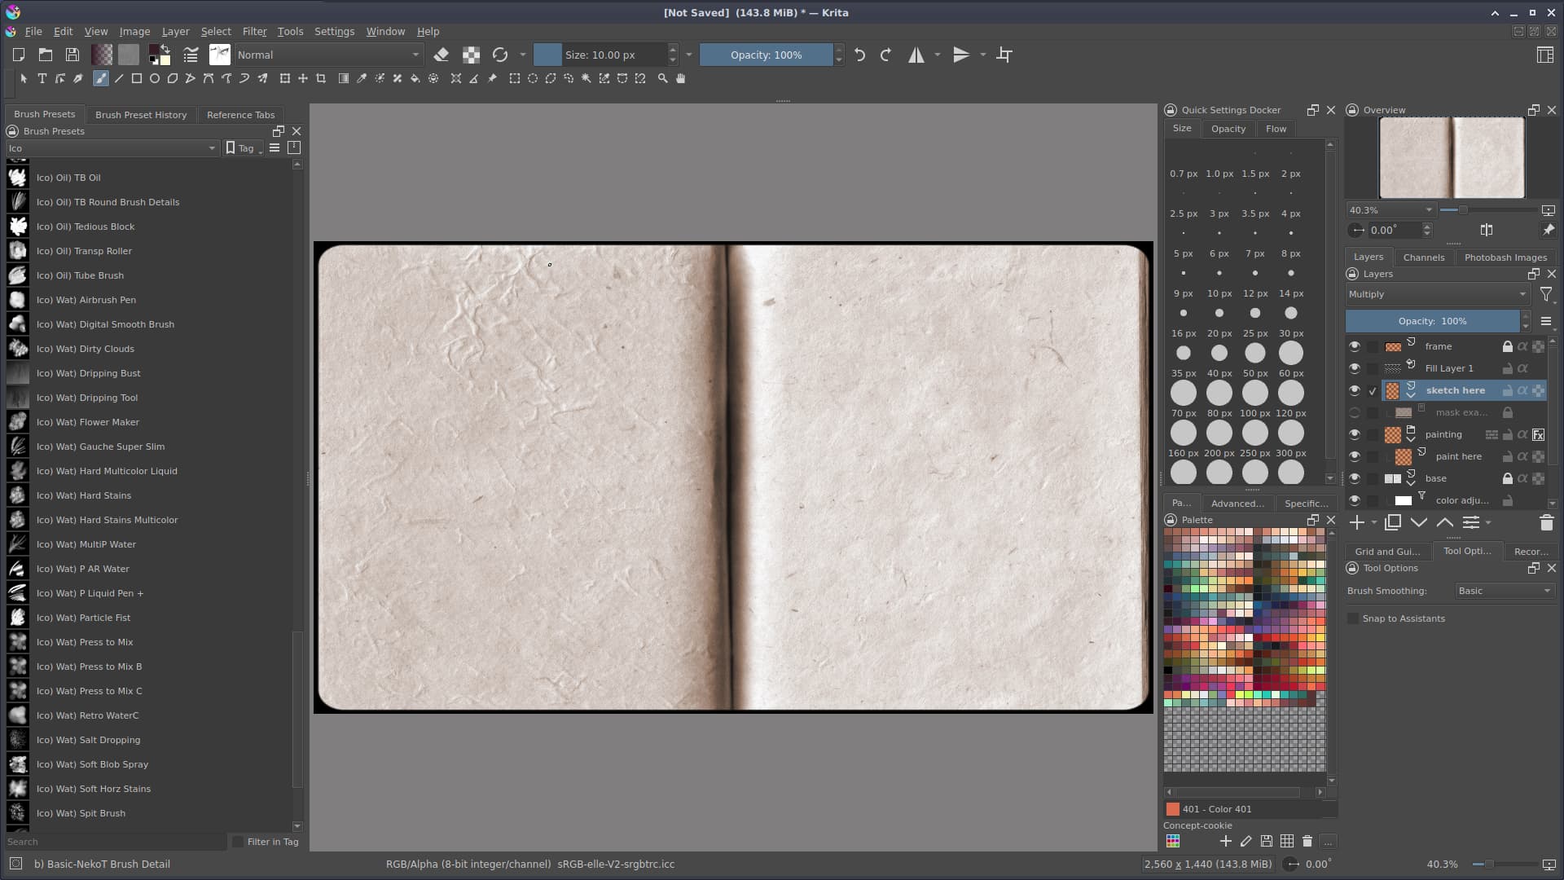
Task: Select the Wat) Salt Dropping brush preset
Action: click(88, 740)
